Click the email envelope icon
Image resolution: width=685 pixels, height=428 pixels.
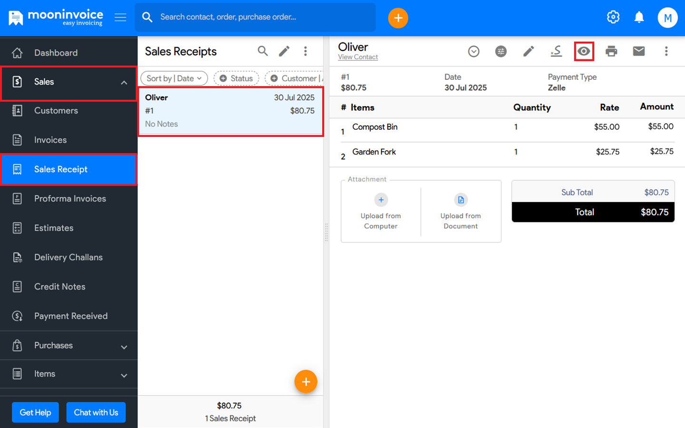click(x=639, y=51)
